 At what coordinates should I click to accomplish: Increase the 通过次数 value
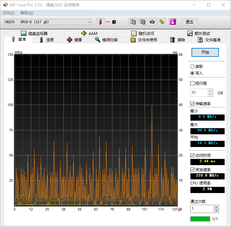pos(216,207)
